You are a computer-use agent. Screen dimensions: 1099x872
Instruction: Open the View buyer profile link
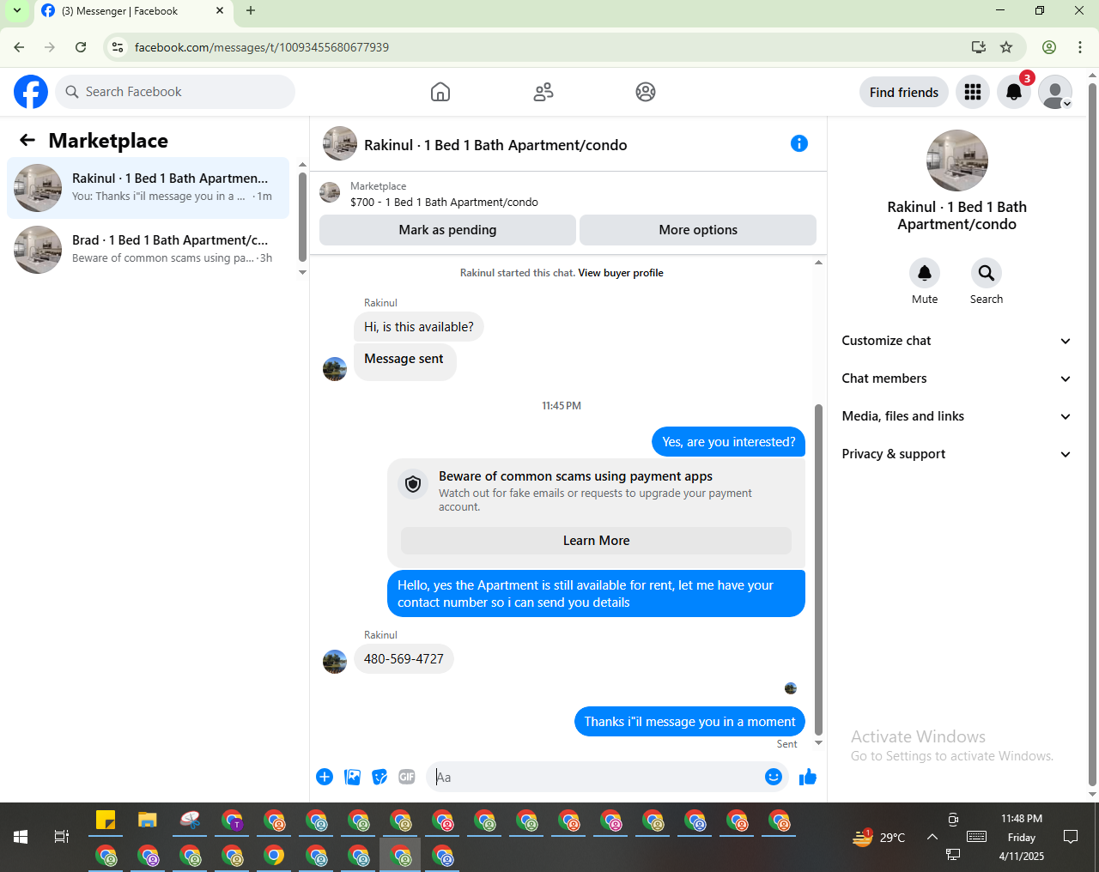pos(621,273)
